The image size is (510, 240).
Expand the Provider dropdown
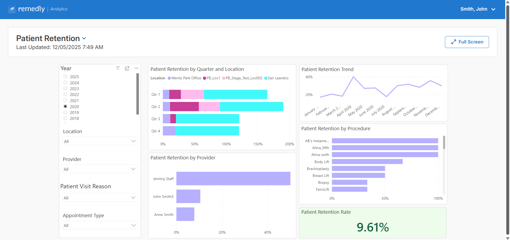[x=100, y=169]
